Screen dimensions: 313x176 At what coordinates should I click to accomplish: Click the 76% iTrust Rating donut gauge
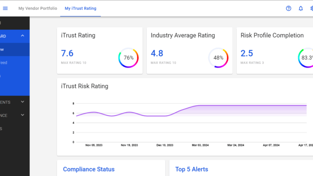pos(128,58)
